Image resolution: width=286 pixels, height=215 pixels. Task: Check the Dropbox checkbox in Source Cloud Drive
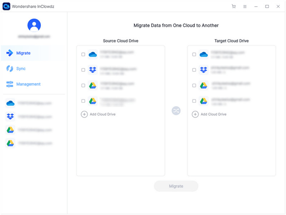click(x=83, y=70)
